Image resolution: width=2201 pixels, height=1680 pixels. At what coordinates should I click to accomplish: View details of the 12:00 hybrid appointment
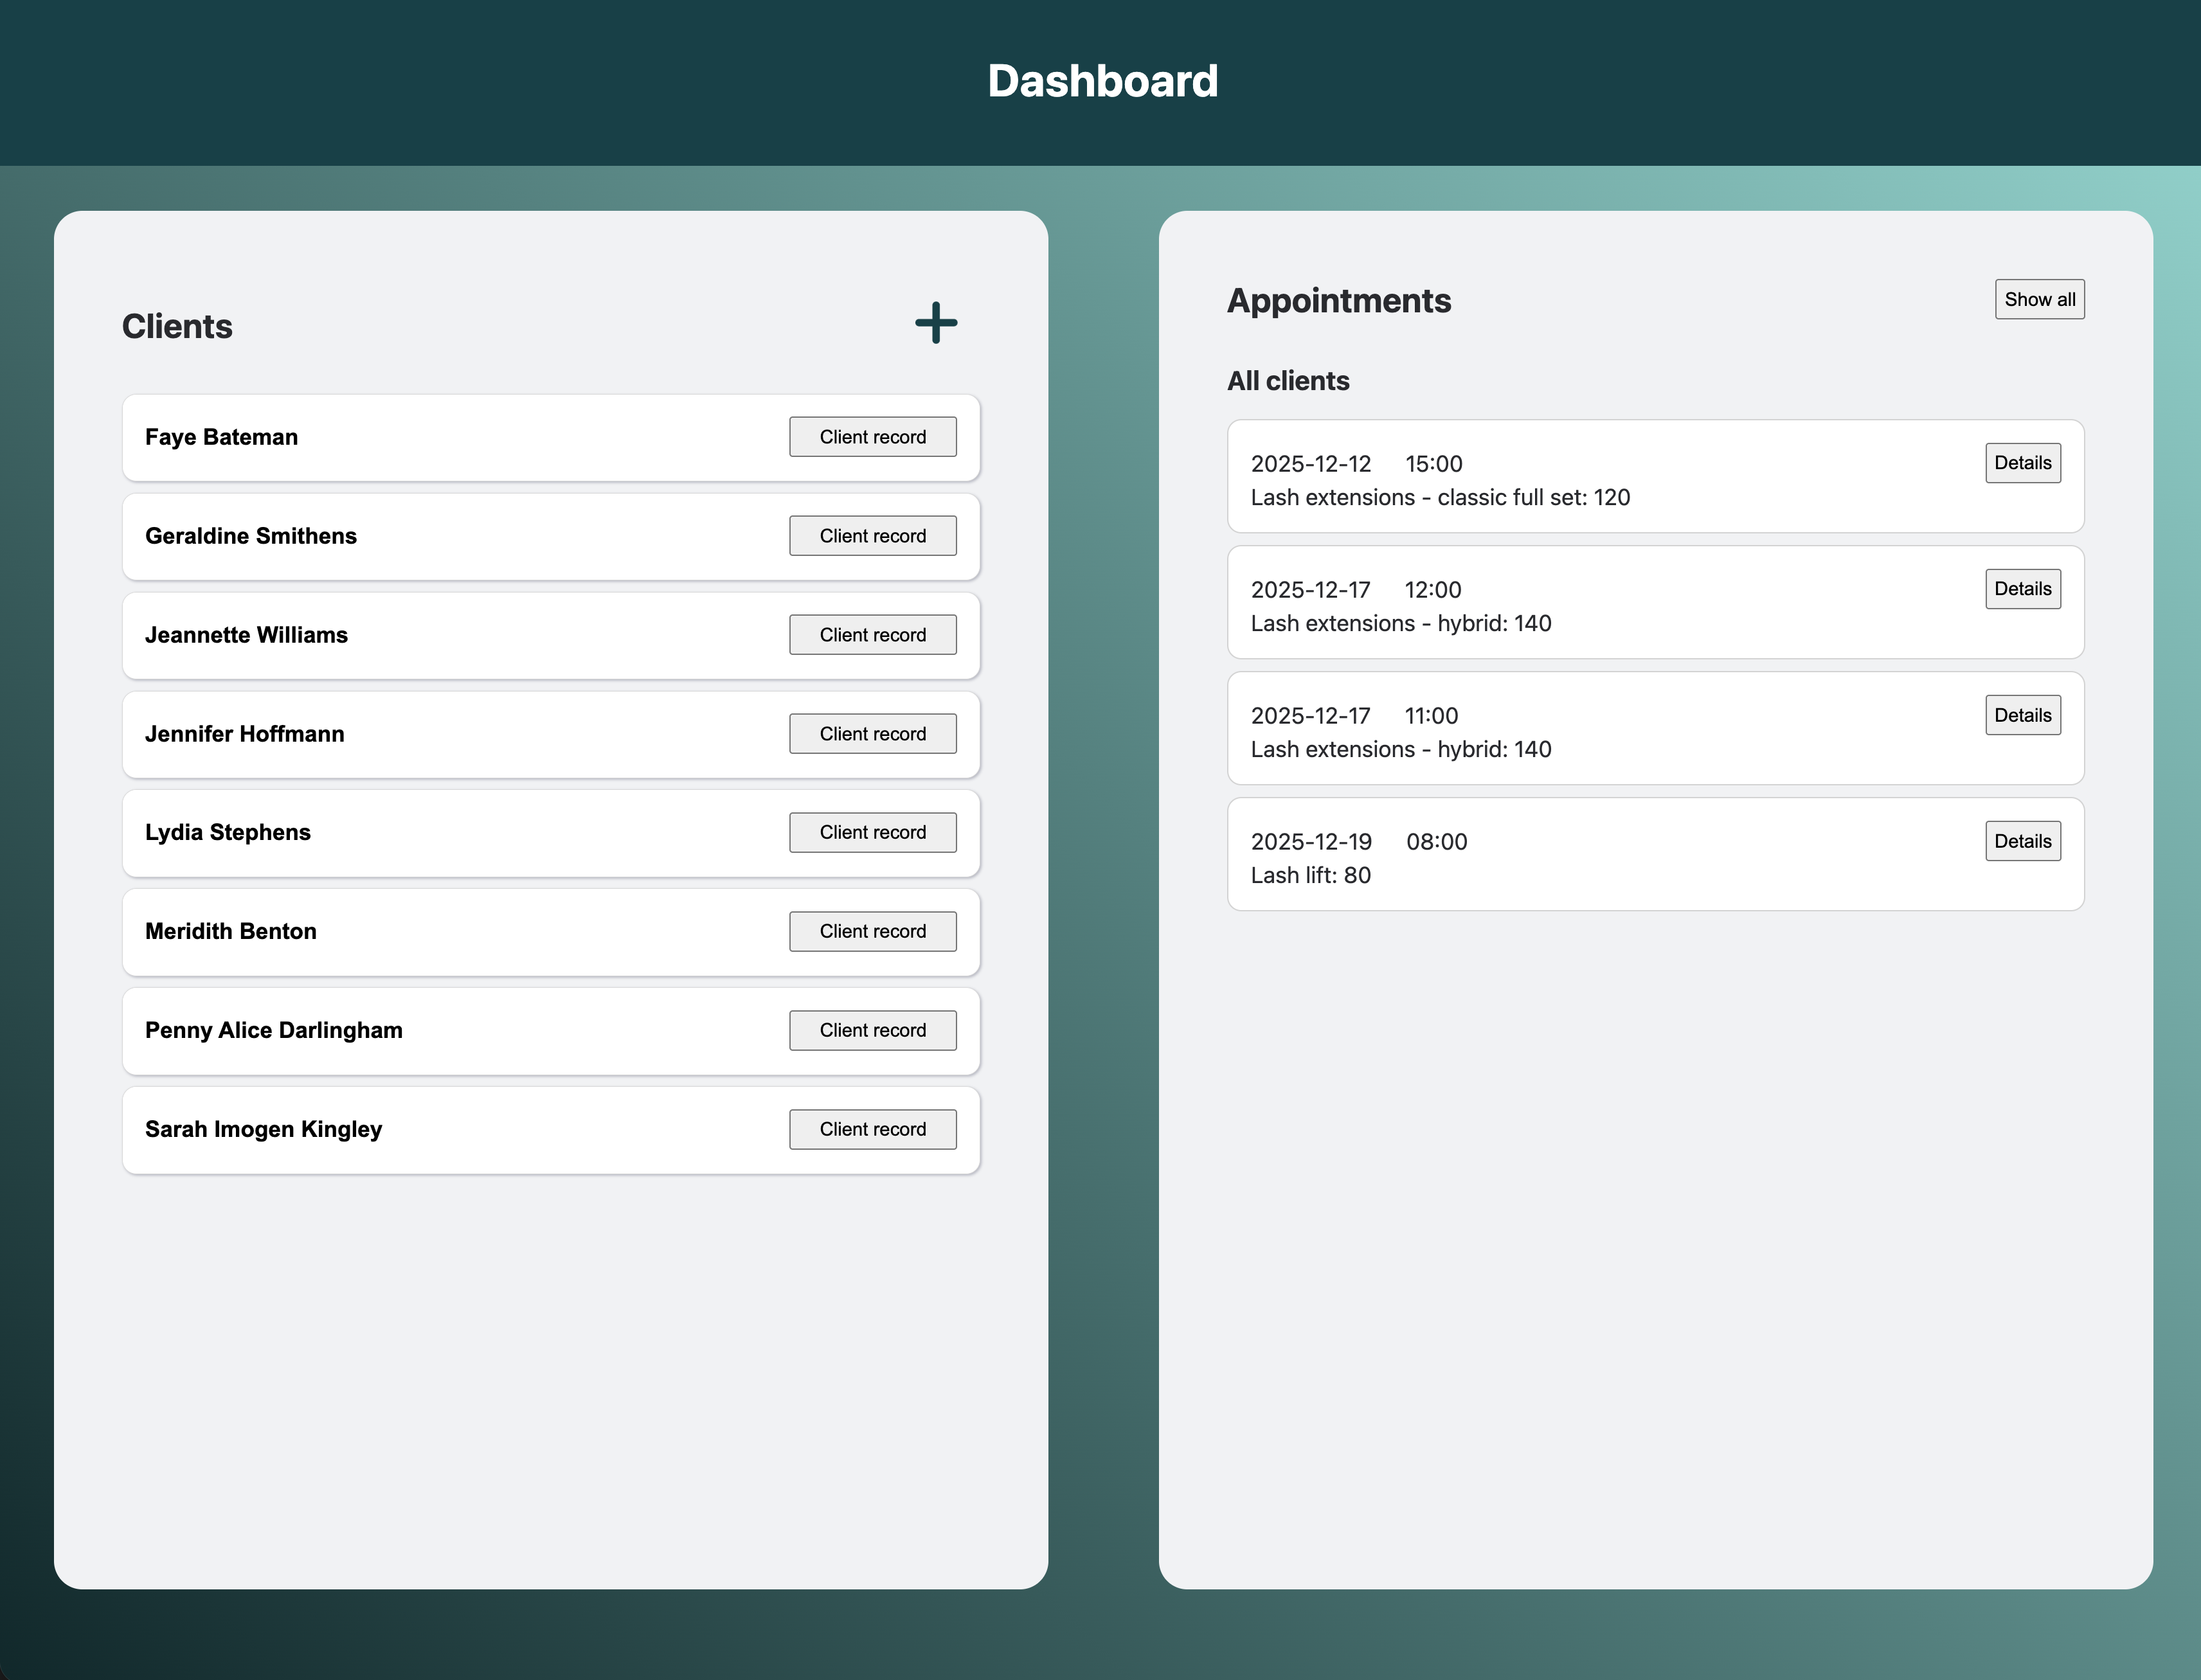2022,588
